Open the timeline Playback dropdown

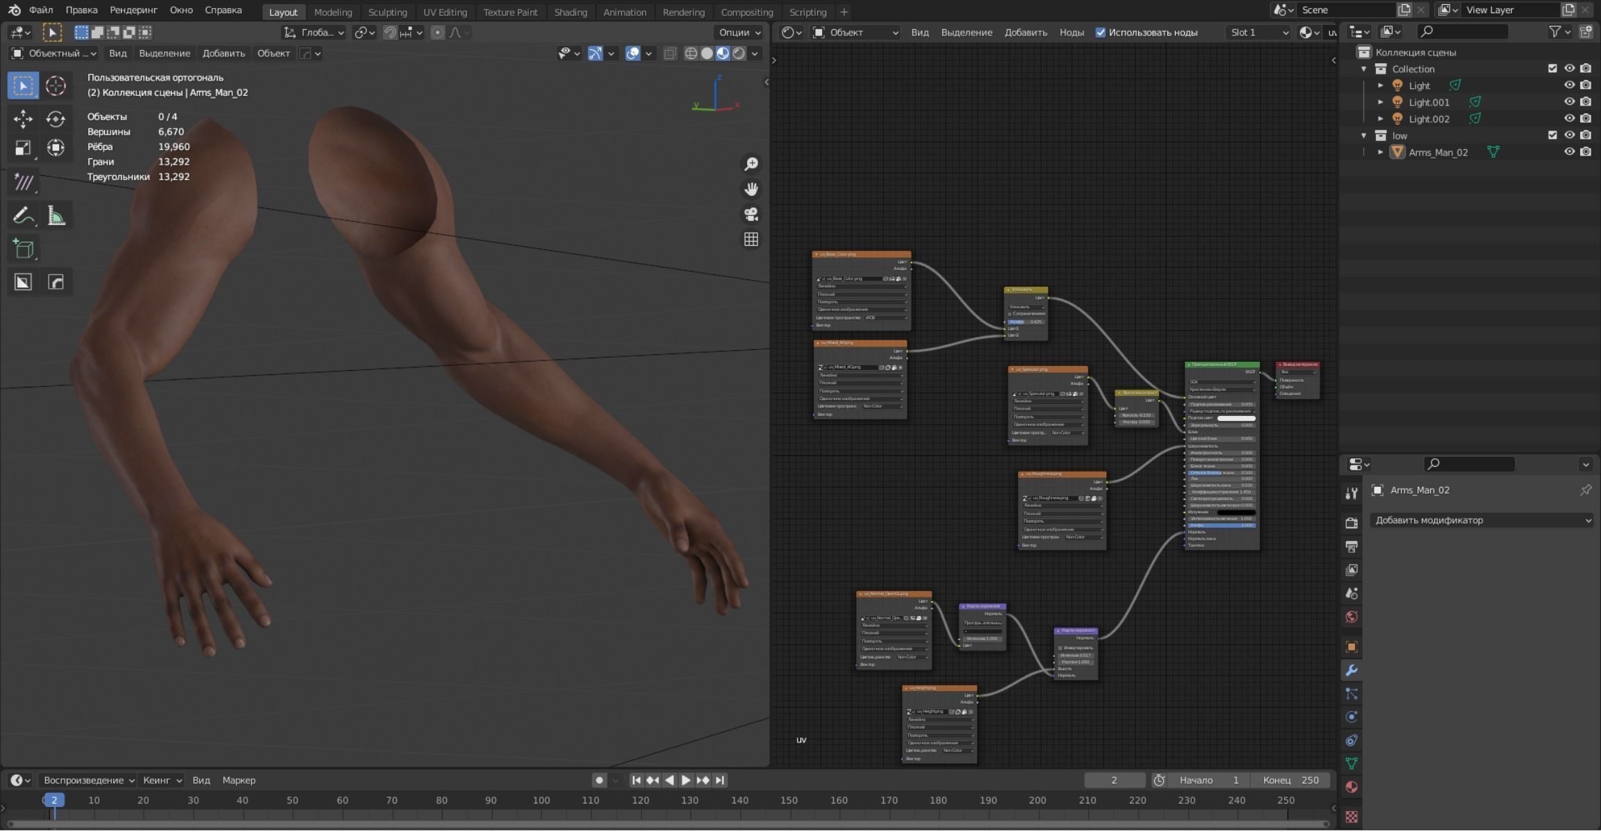click(x=88, y=780)
